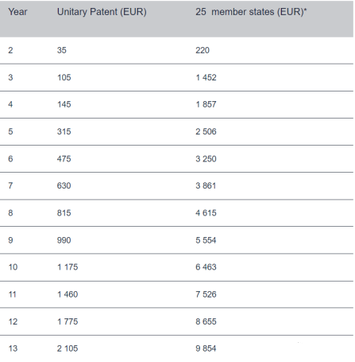Select the 475 cell in year 6
355x362 pixels.
coord(64,159)
